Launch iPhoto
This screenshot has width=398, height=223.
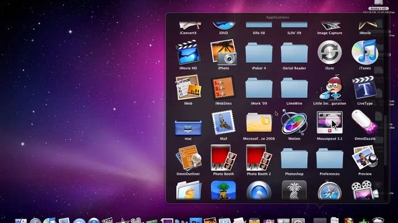click(x=223, y=52)
